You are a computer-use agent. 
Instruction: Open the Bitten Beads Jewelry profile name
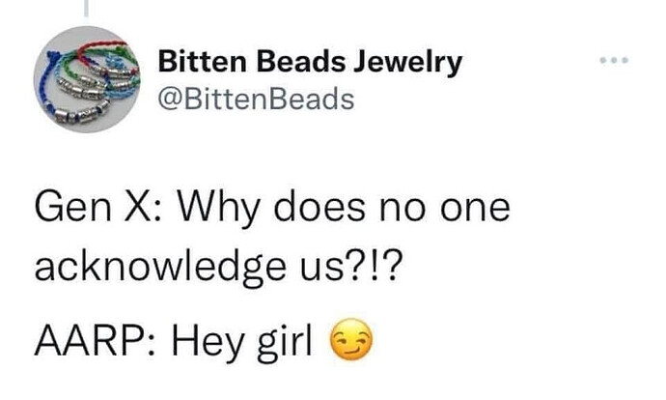pyautogui.click(x=310, y=62)
